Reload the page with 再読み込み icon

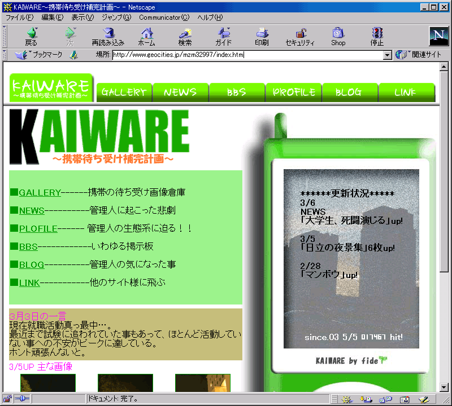(x=108, y=37)
